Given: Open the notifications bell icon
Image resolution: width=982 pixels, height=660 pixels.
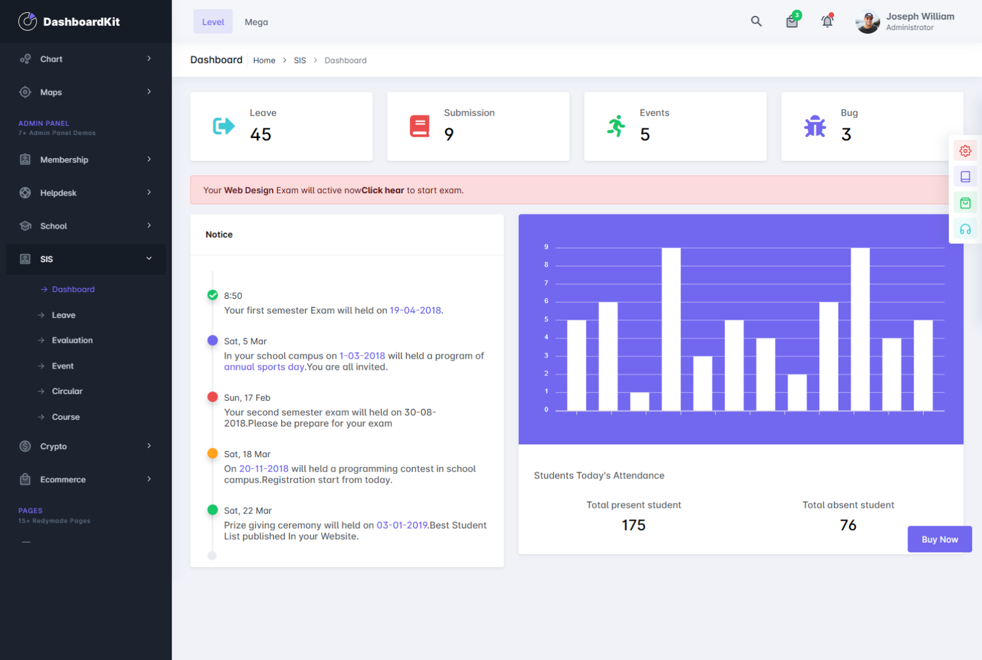Looking at the screenshot, I should tap(827, 21).
